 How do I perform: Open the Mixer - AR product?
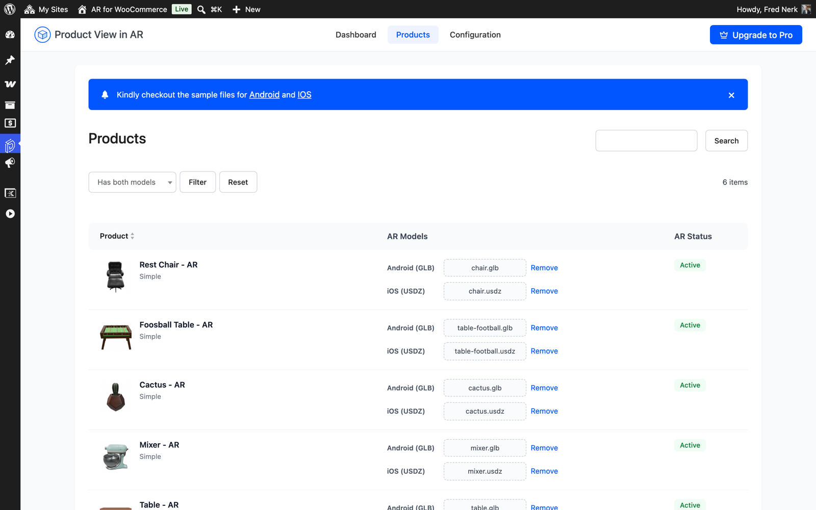(x=159, y=445)
